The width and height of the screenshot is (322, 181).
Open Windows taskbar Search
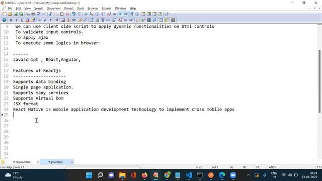(100, 175)
